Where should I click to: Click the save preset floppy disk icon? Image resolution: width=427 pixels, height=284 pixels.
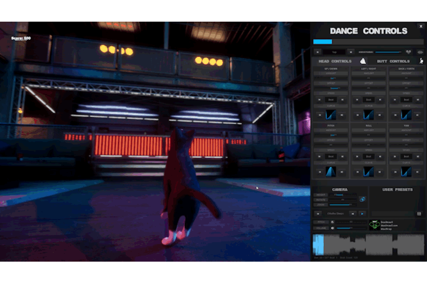pos(419,214)
